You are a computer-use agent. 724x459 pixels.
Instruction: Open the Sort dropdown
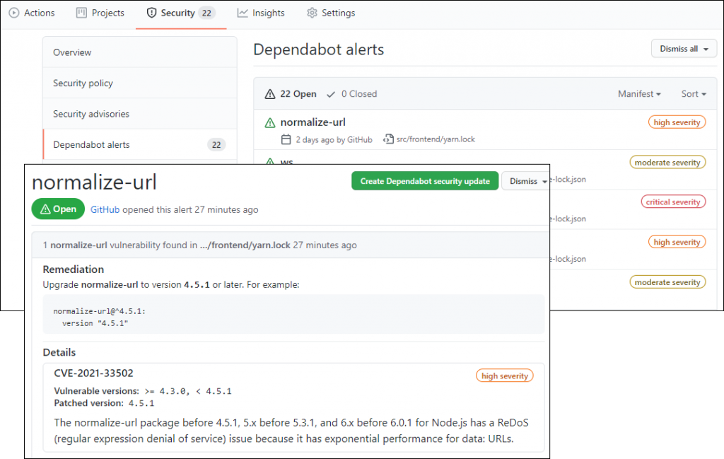(x=693, y=93)
